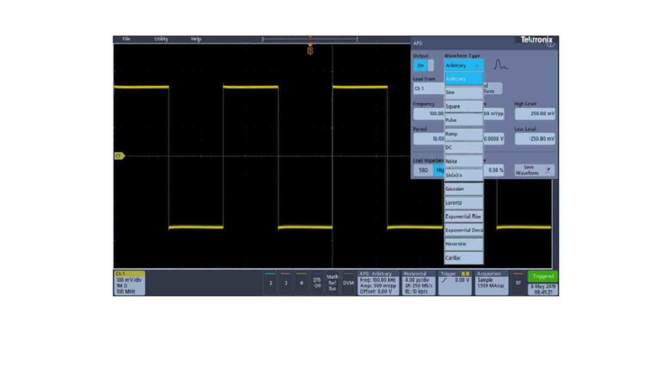Click the C1 ground level marker

(x=119, y=156)
